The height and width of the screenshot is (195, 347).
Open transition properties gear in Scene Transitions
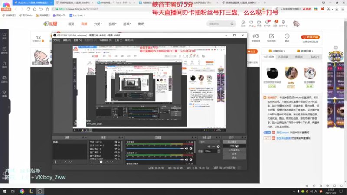click(x=218, y=146)
